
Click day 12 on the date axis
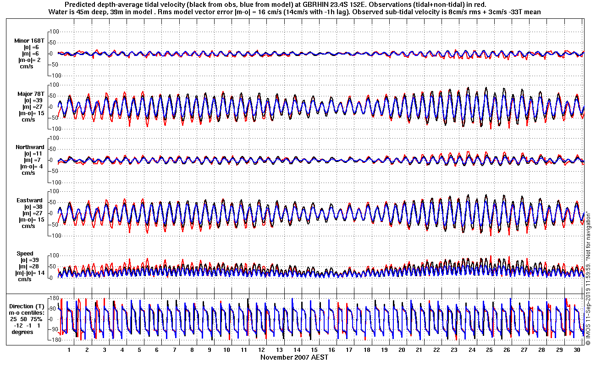point(262,350)
